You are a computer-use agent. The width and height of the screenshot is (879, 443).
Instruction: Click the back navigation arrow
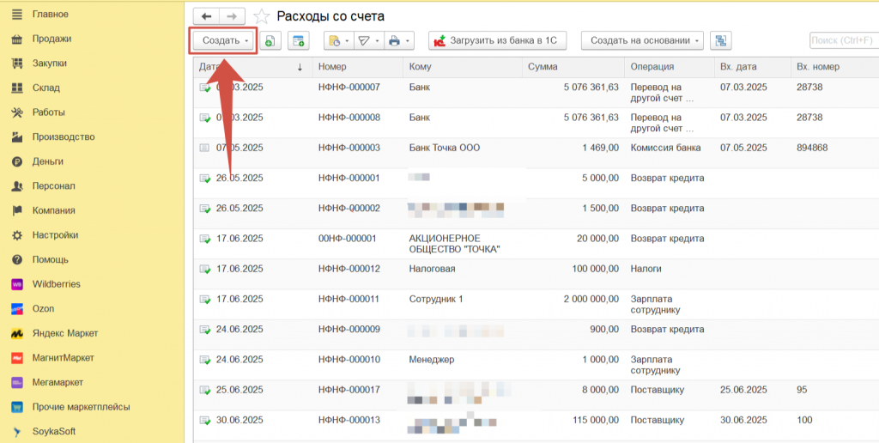pos(206,16)
